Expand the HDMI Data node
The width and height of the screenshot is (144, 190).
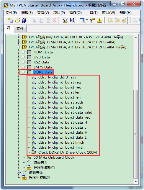coord(23,52)
